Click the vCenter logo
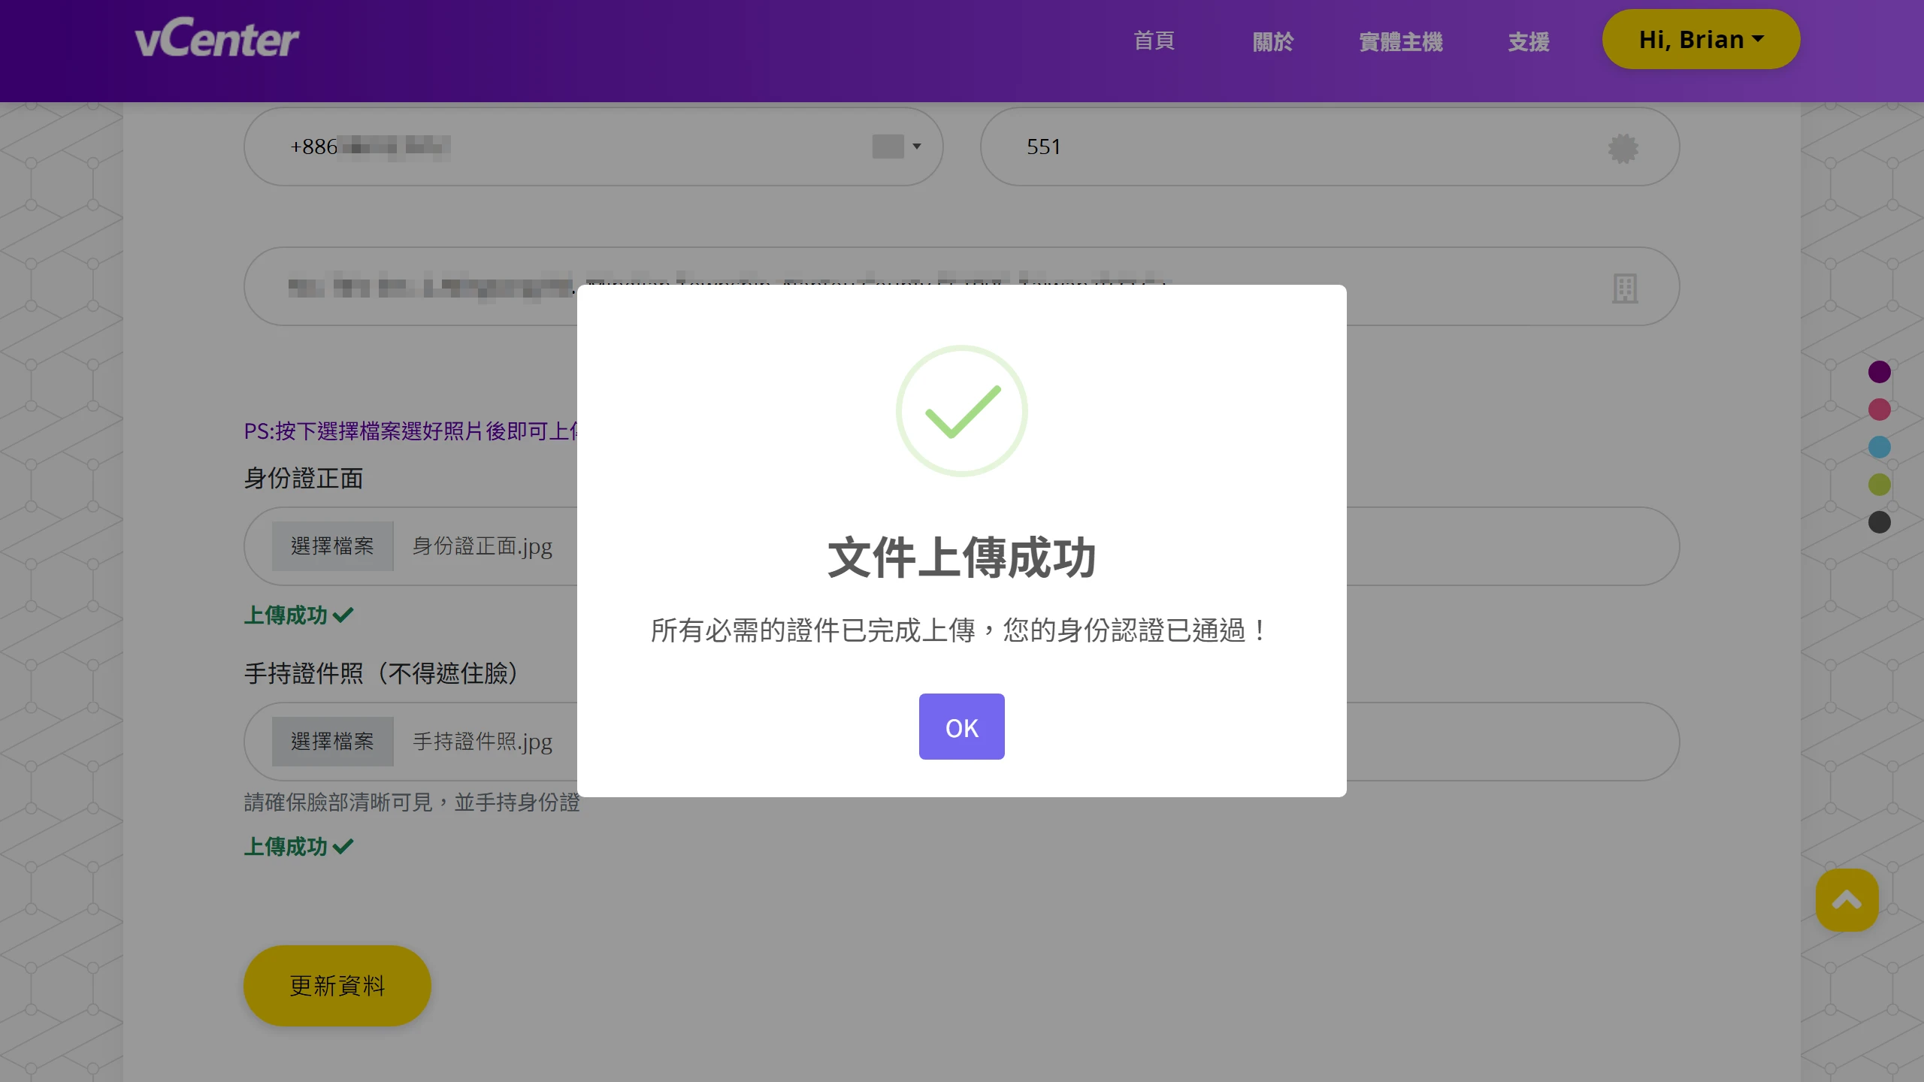1924x1082 pixels. coord(217,38)
